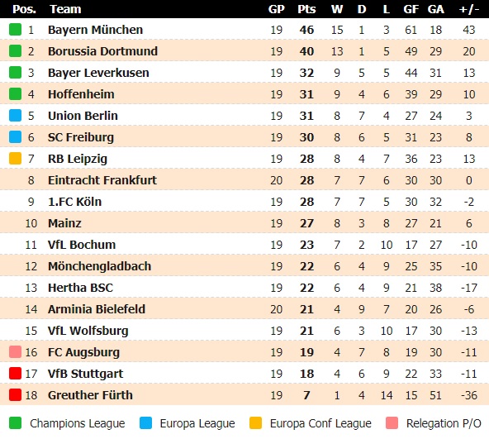The width and height of the screenshot is (489, 439).
Task: Sort table by GF column header
Action: coord(411,9)
